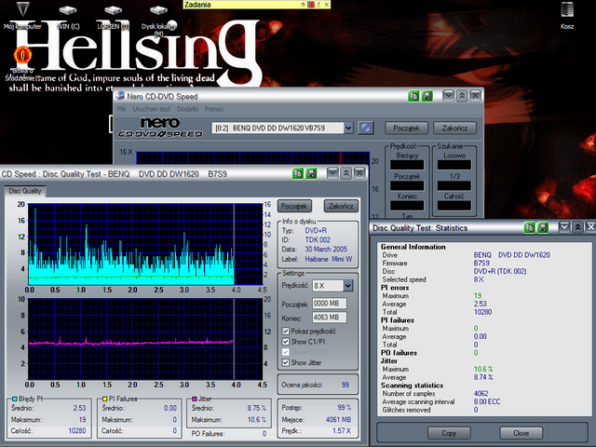This screenshot has width=596, height=447.
Task: Click the Zadania yellow bar title
Action: coord(197,5)
